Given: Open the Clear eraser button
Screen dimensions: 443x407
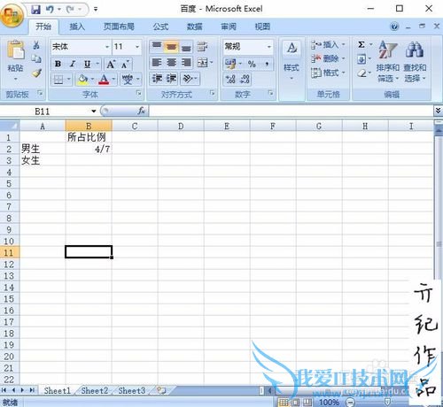Looking at the screenshot, I should point(361,73).
